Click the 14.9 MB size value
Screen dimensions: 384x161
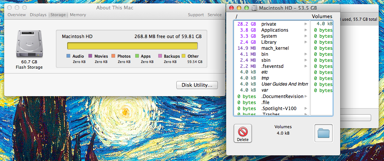(x=247, y=48)
